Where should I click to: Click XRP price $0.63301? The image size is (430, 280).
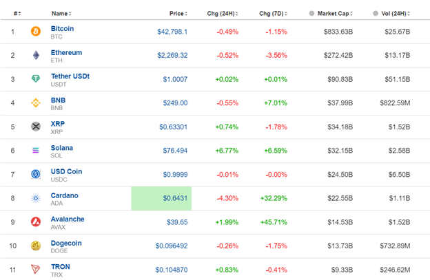click(174, 127)
